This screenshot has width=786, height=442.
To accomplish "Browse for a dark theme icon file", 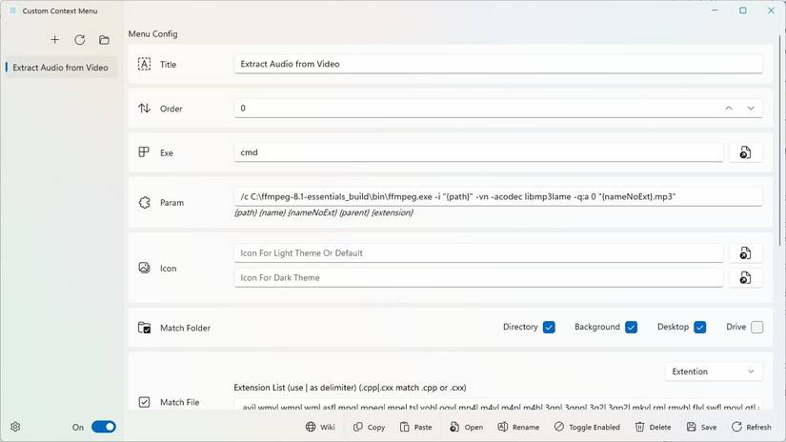I will tap(745, 277).
